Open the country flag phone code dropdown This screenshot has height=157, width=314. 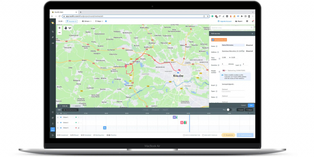pos(225,70)
